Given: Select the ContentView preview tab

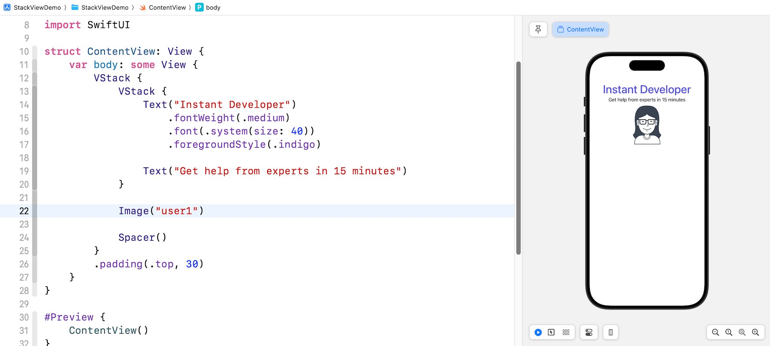Looking at the screenshot, I should coord(580,29).
